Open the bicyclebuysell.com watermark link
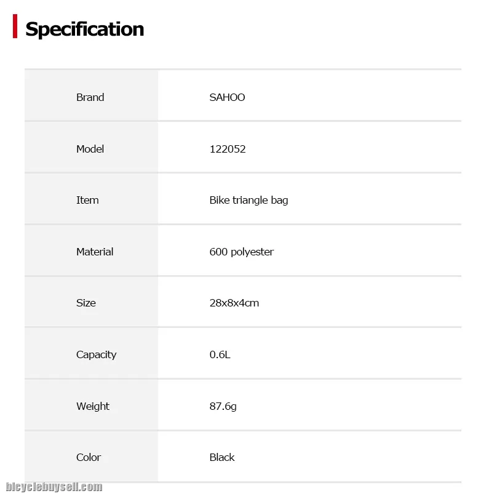This screenshot has width=486, height=496. pos(54,487)
